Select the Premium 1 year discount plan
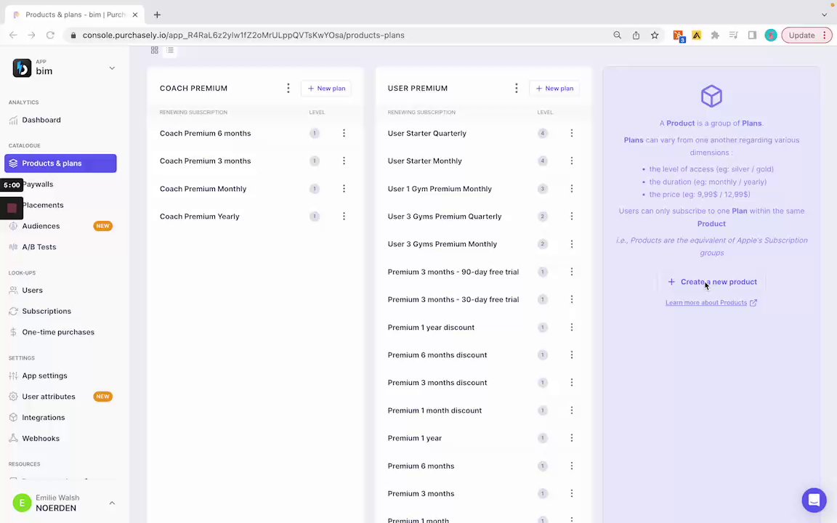 point(431,328)
